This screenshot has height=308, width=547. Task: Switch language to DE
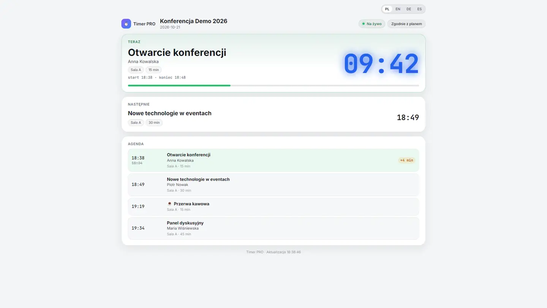(409, 9)
